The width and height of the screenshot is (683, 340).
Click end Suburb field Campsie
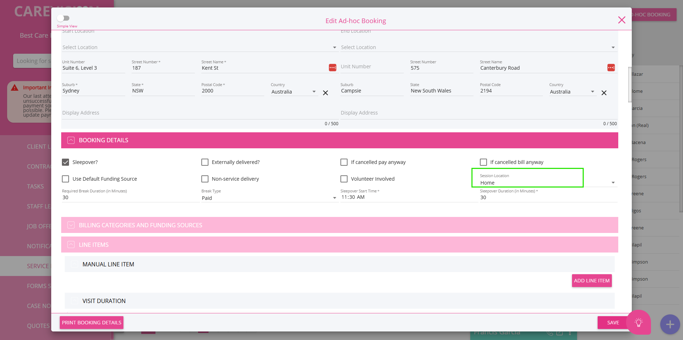[x=372, y=91]
